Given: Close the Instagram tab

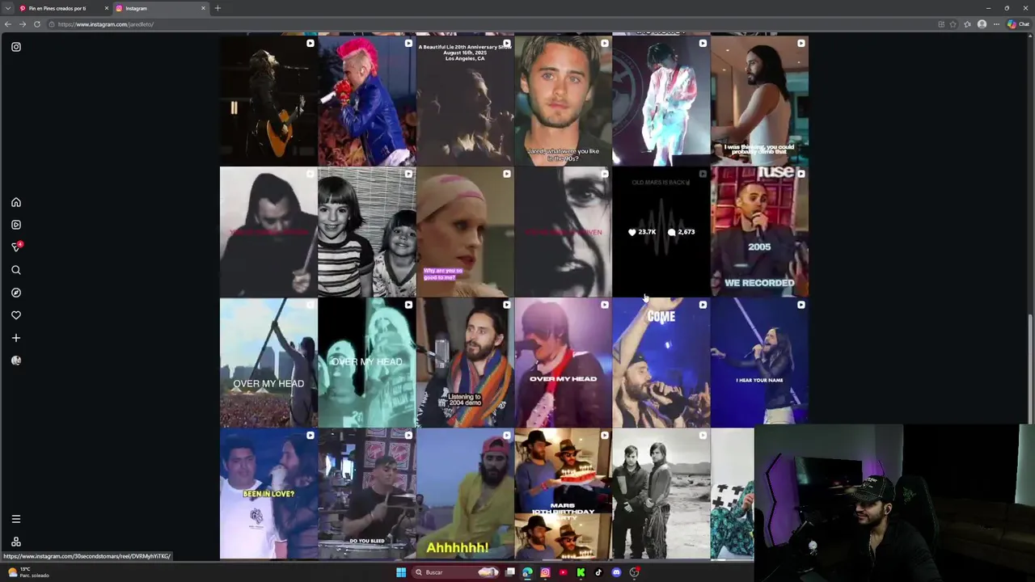Looking at the screenshot, I should (203, 8).
